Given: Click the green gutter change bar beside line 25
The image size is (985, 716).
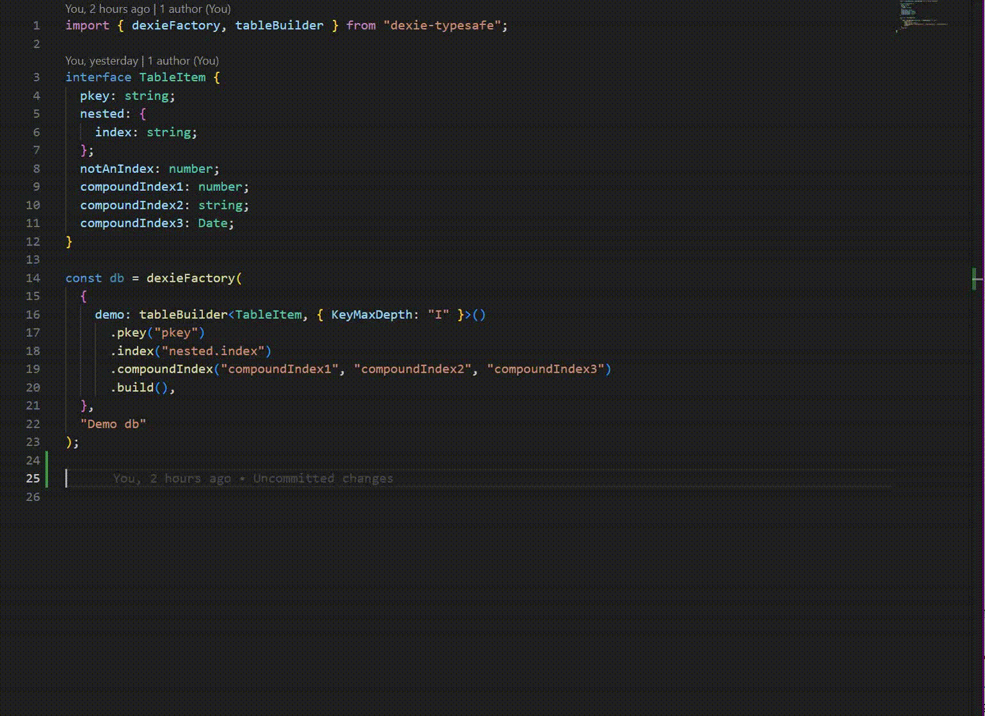Looking at the screenshot, I should point(47,469).
